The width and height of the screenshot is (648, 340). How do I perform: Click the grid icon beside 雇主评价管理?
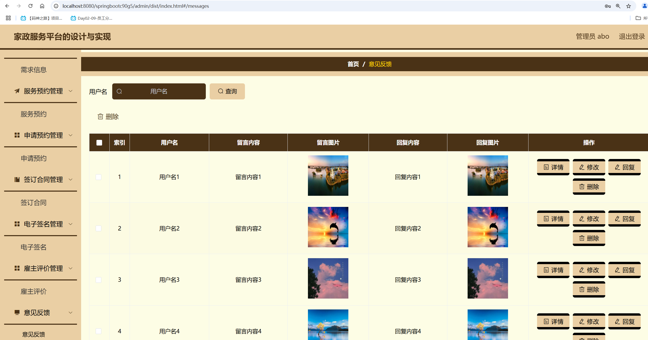[x=17, y=268]
